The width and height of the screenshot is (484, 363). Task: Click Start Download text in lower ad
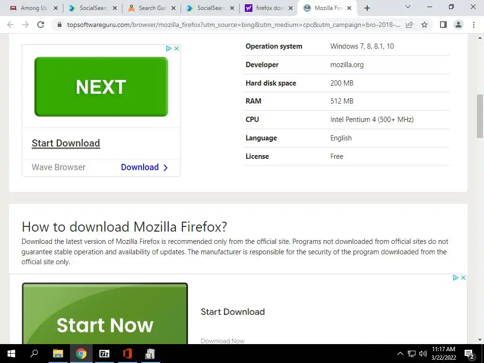point(233,312)
